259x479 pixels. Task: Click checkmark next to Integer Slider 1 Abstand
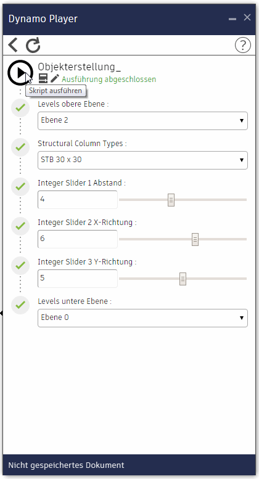pos(20,186)
